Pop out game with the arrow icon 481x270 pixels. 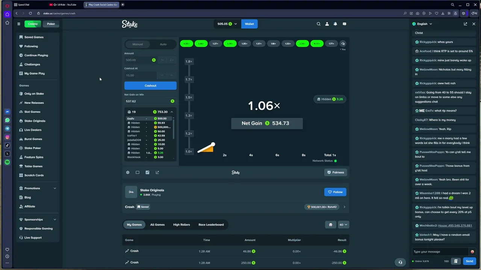157,172
